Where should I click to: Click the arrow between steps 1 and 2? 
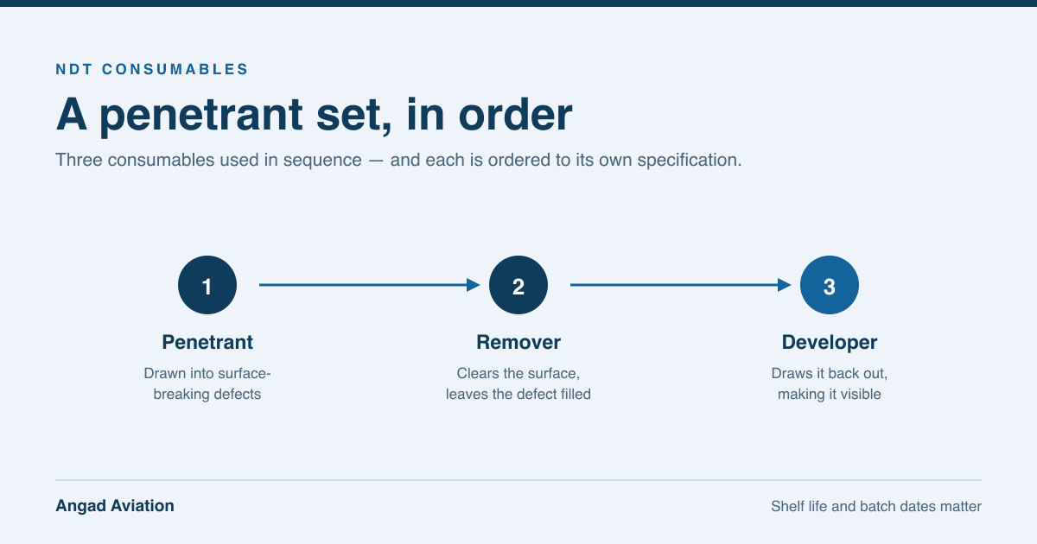[370, 285]
